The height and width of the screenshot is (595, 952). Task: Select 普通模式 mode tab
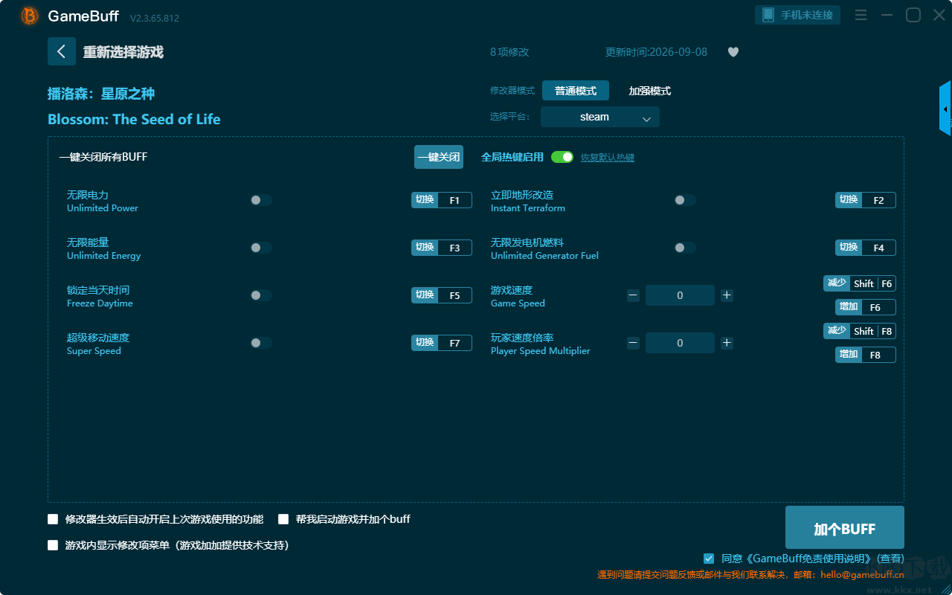click(x=576, y=91)
